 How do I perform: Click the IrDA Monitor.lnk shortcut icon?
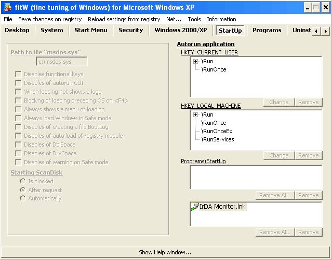[195, 207]
